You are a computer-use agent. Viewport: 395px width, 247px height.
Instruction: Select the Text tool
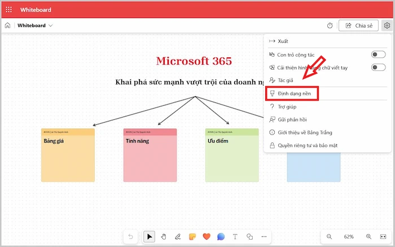(235, 236)
